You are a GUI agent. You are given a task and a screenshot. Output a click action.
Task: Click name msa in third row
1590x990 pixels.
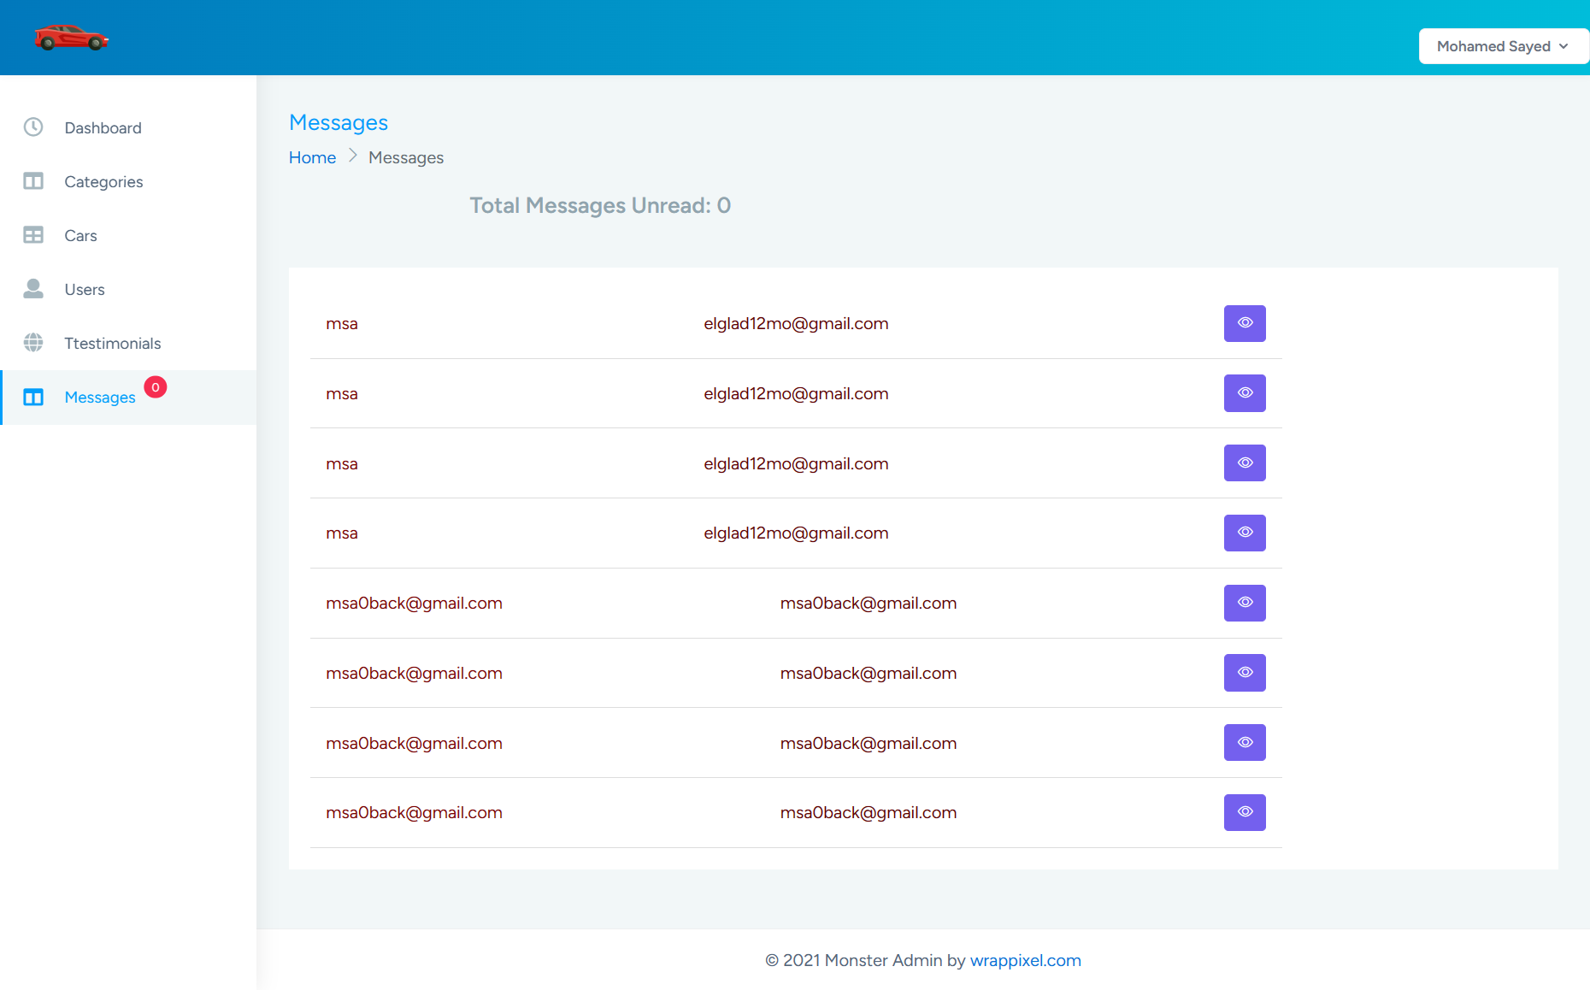click(342, 464)
